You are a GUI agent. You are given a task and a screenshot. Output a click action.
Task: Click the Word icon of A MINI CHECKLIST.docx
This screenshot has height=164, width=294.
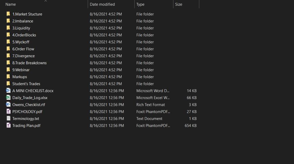pos(8,90)
